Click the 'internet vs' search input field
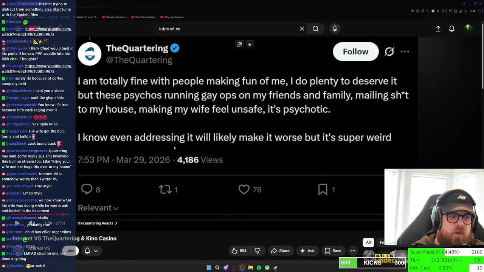Viewport: 484px width, 272px height. point(227,29)
